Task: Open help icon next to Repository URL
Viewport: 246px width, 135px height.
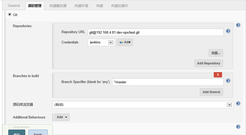Action: 228,31
